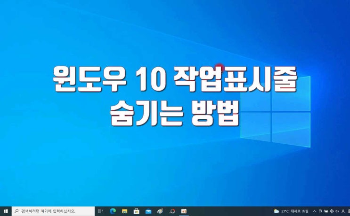350x216 pixels.
Task: Expand the hidden system tray icons chevron
Action: (314, 211)
